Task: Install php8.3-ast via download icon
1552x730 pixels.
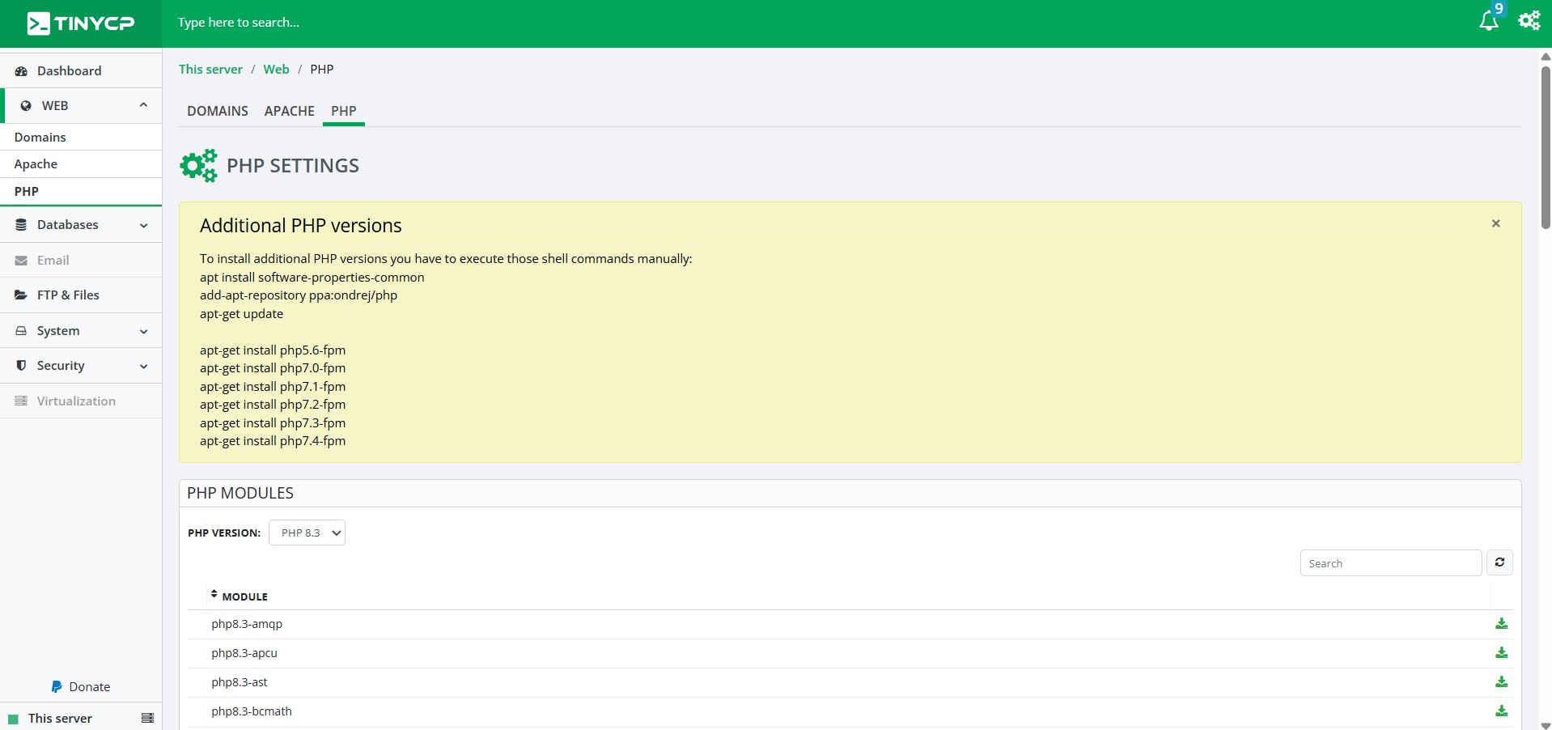Action: pos(1501,682)
